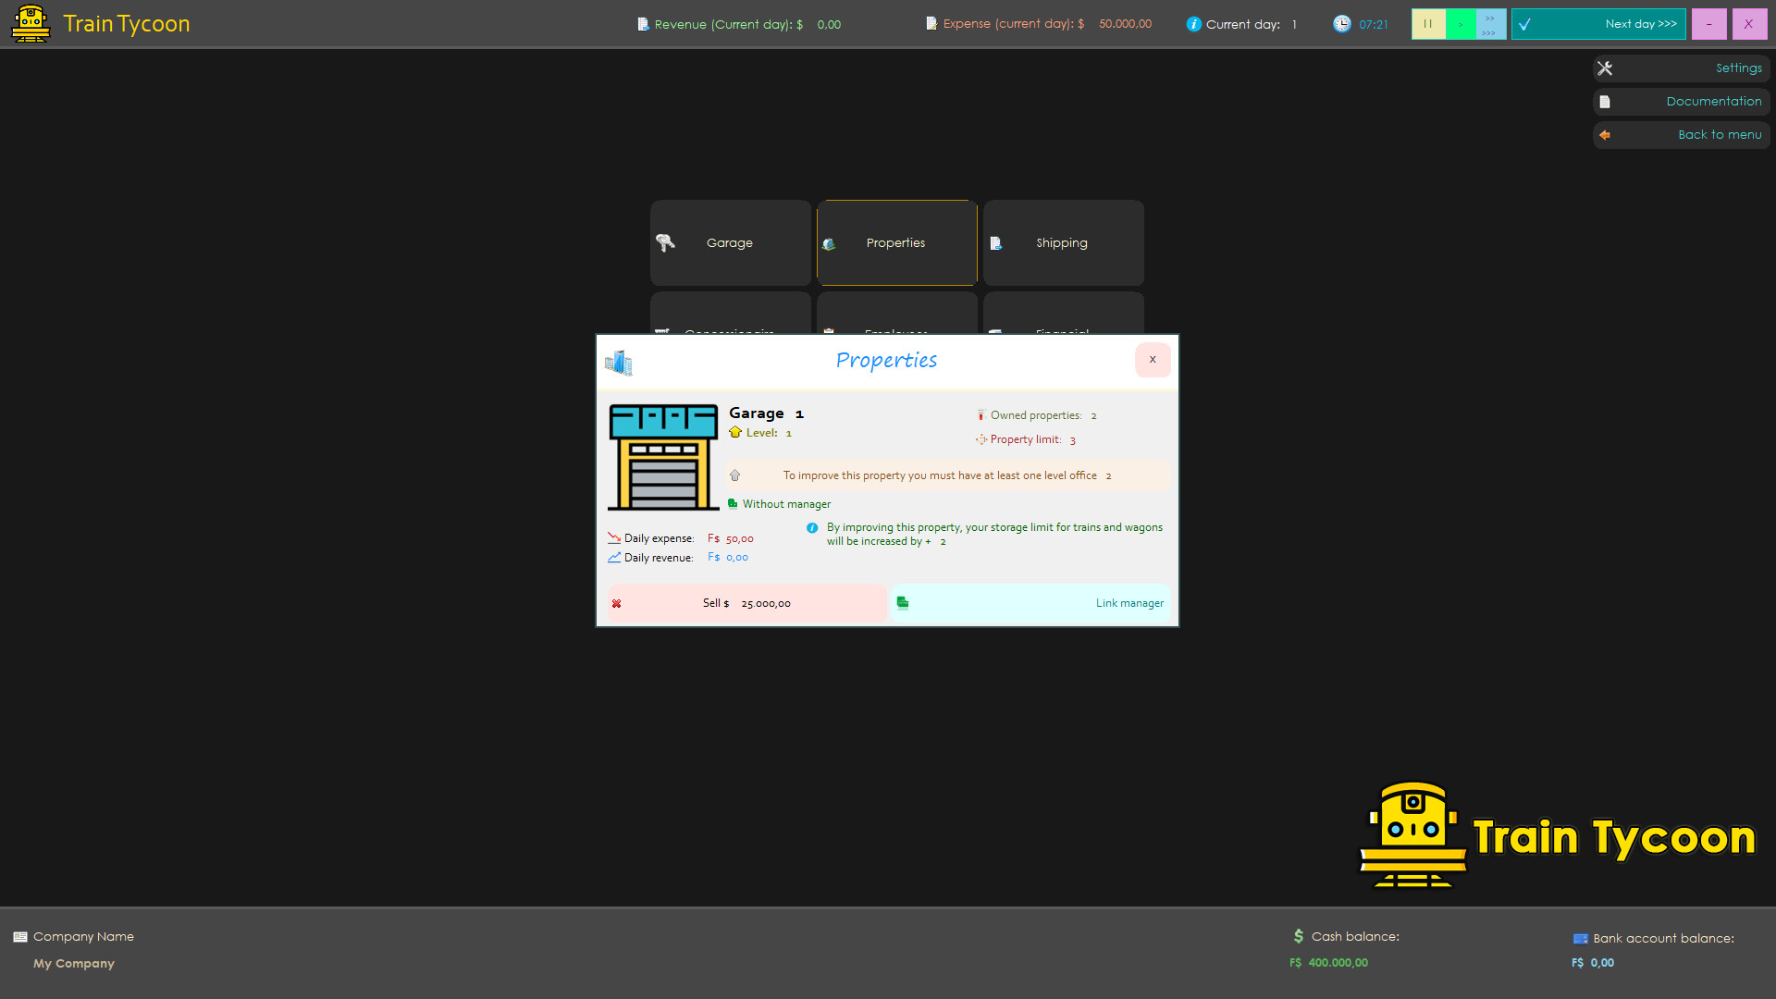Close the Properties dialog
This screenshot has height=999, width=1776.
(x=1152, y=360)
